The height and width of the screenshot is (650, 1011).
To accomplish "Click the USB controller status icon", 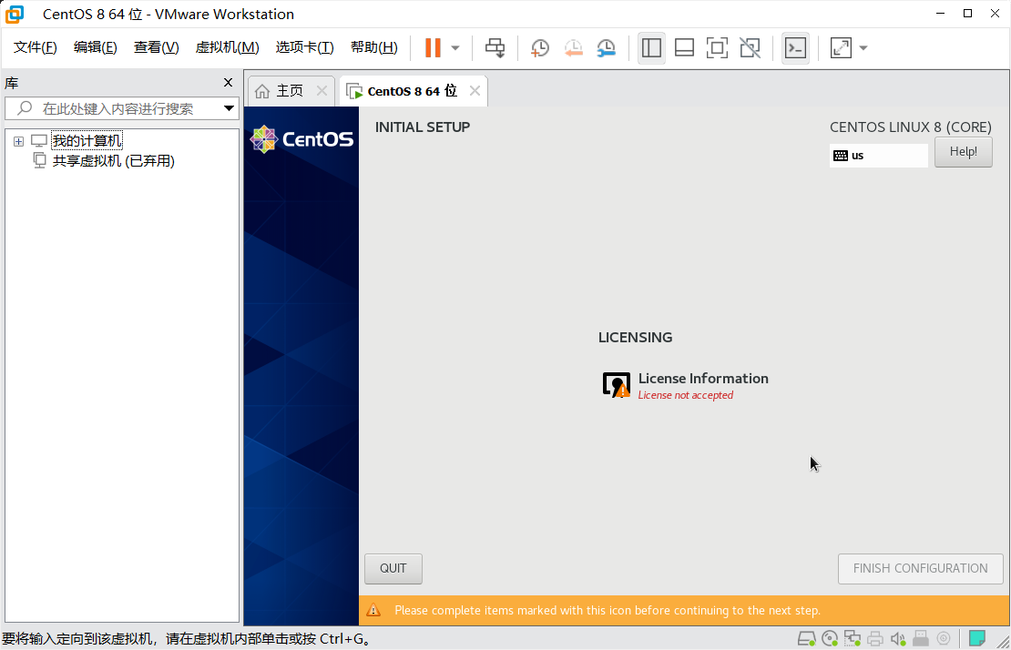I will [x=921, y=638].
